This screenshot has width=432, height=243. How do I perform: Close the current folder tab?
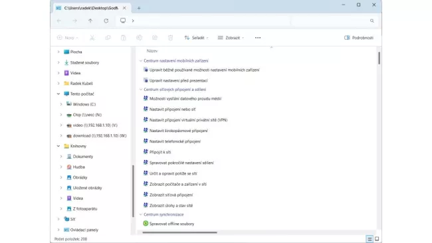pyautogui.click(x=124, y=8)
